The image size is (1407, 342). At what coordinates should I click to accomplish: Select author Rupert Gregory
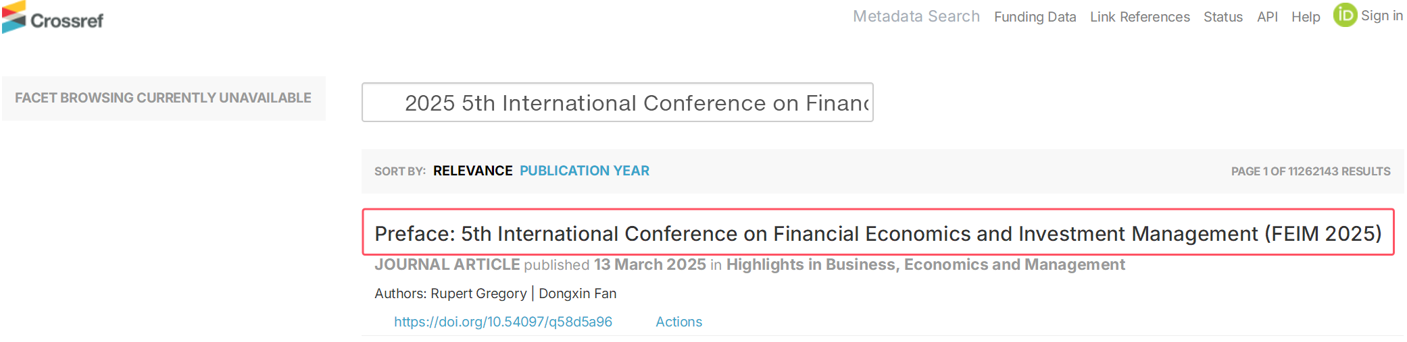coord(478,293)
